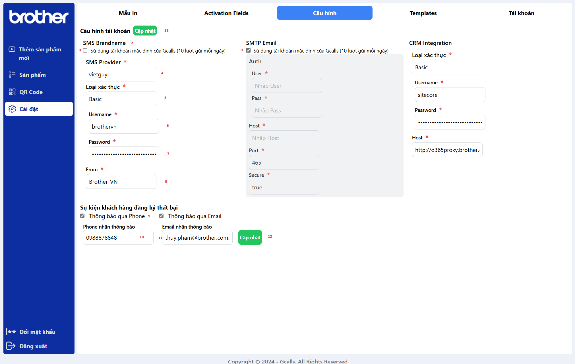
Task: Click the QR Code grid icon
Action: [x=12, y=92]
